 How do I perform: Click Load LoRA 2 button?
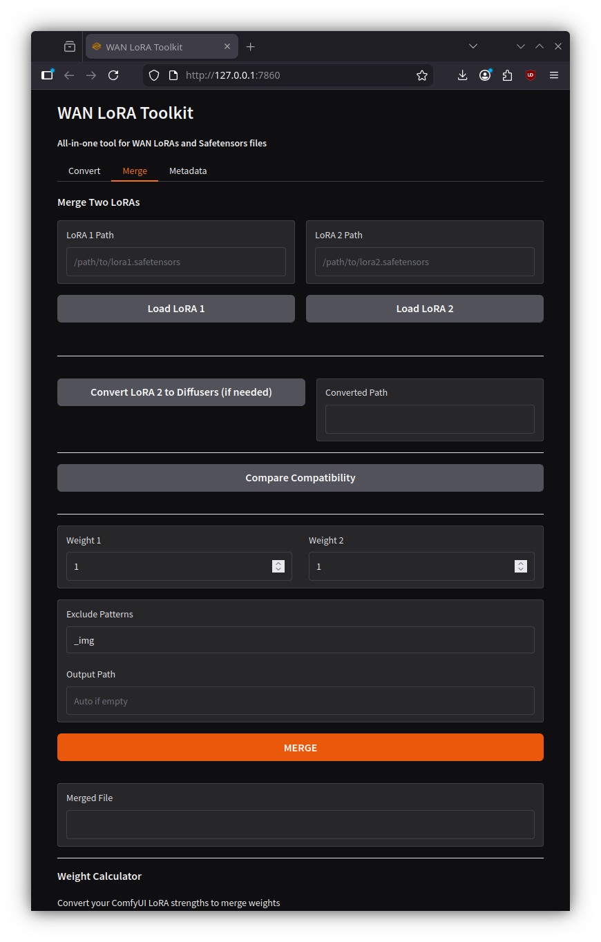click(425, 309)
